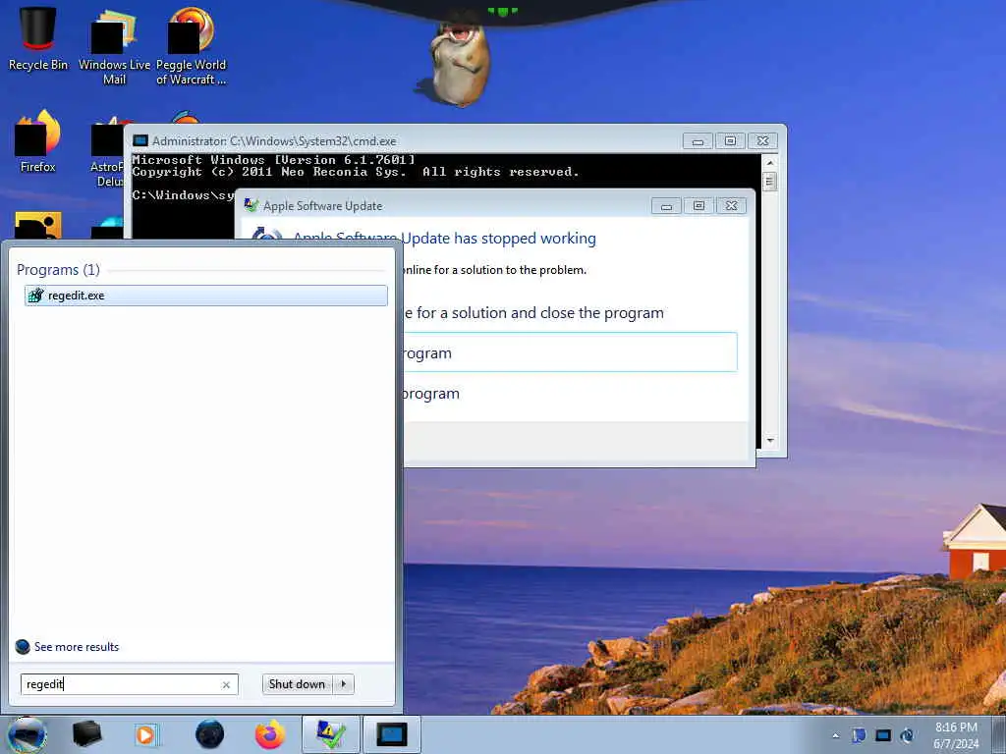This screenshot has height=754, width=1006.
Task: Close the Apple Software Update dialog
Action: pos(731,206)
